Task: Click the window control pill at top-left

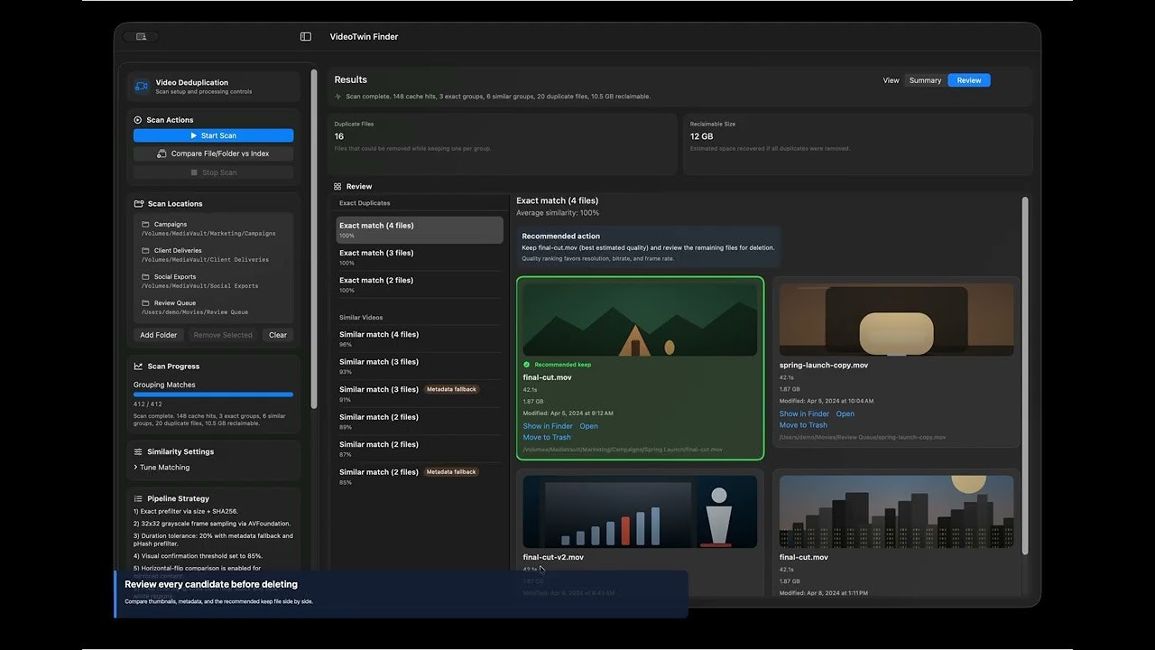Action: point(141,37)
